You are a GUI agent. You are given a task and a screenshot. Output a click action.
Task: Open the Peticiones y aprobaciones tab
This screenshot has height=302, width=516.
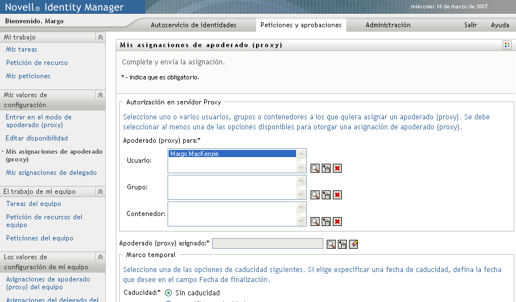point(301,25)
